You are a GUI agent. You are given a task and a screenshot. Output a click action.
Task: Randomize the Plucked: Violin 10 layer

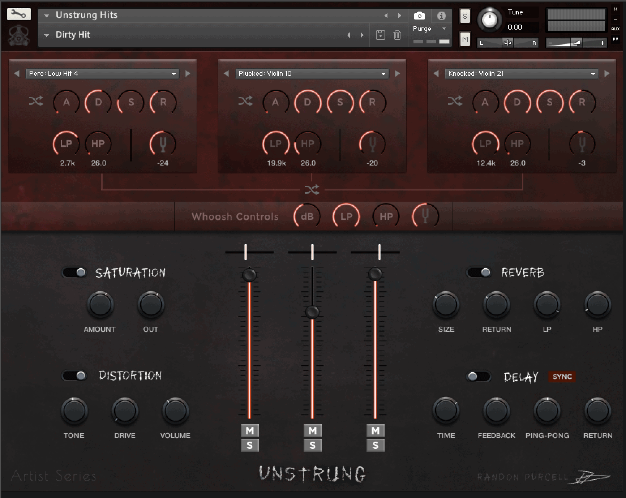pos(245,101)
